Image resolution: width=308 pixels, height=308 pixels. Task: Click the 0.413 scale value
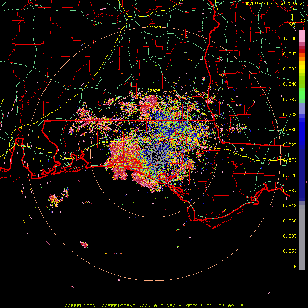click(x=290, y=205)
